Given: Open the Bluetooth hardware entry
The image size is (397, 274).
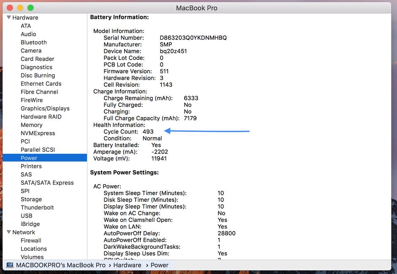Looking at the screenshot, I should 34,42.
